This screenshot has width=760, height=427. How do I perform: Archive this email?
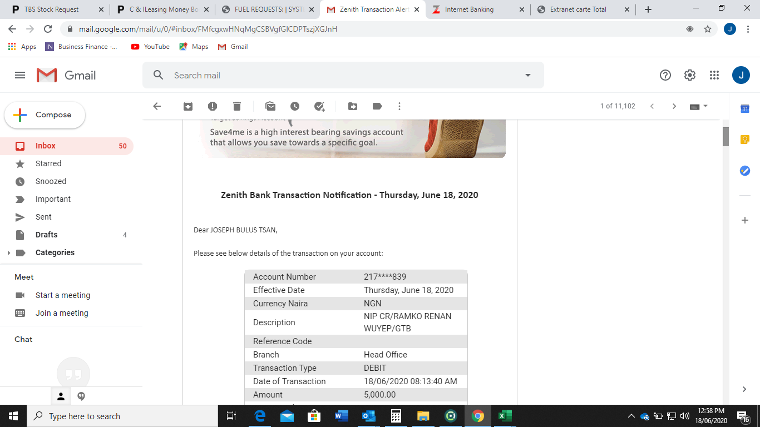pos(188,106)
